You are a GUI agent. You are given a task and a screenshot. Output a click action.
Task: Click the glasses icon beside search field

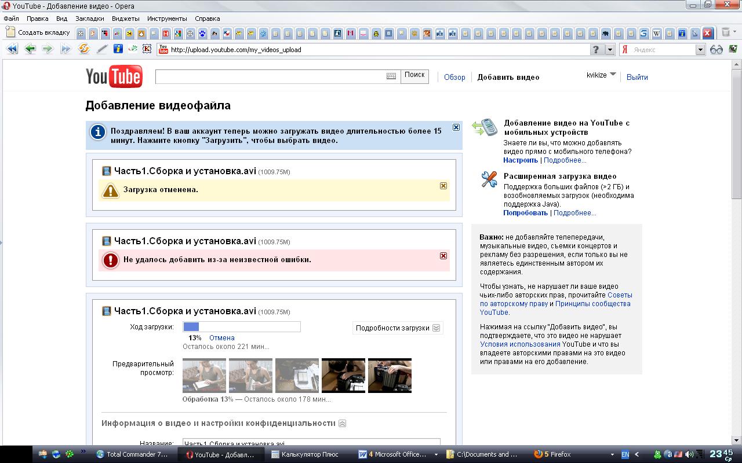tap(716, 50)
